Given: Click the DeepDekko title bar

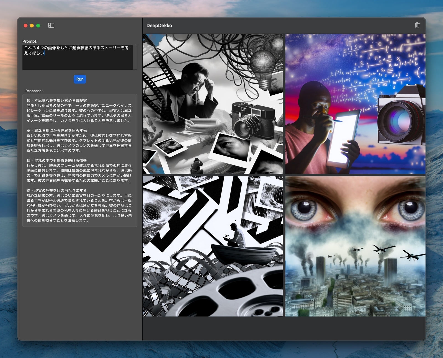Looking at the screenshot, I should click(159, 25).
